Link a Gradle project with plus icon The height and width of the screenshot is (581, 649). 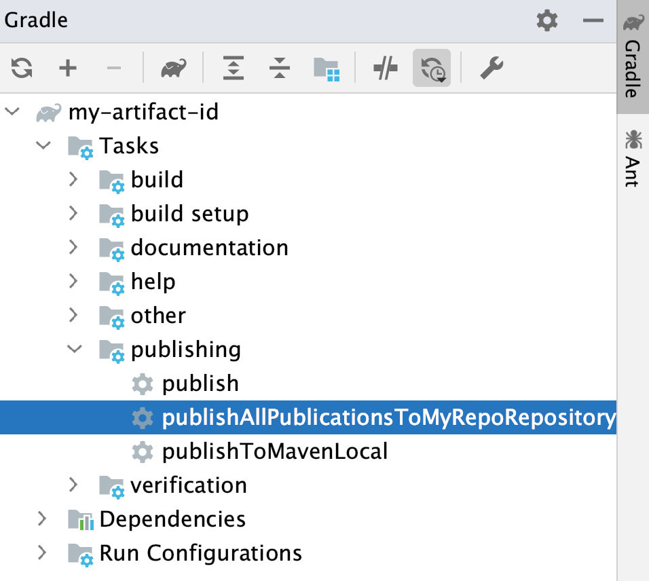[68, 68]
